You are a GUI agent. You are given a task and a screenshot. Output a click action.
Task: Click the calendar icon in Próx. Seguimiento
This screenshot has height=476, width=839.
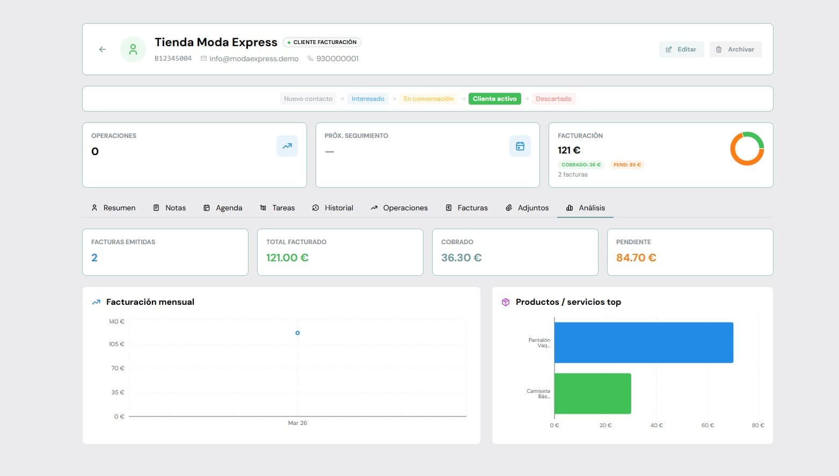[520, 145]
